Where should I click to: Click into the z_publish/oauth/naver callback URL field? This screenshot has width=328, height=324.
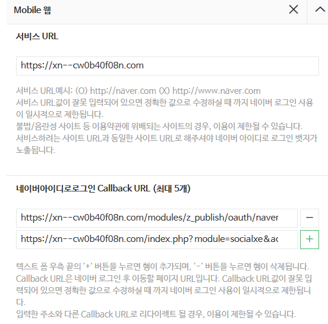point(157,218)
